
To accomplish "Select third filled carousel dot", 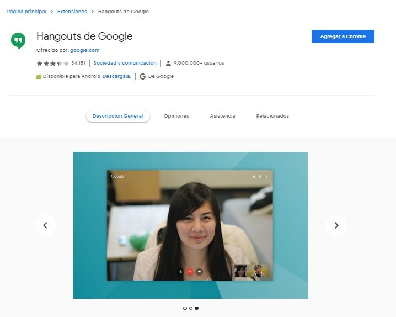I will coord(196,308).
